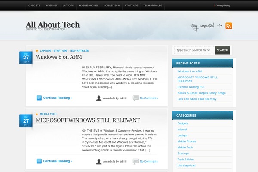Open recent post AMD's A-Series Targets Sandy Bridge
This screenshot has height=172, width=258.
pos(202,93)
